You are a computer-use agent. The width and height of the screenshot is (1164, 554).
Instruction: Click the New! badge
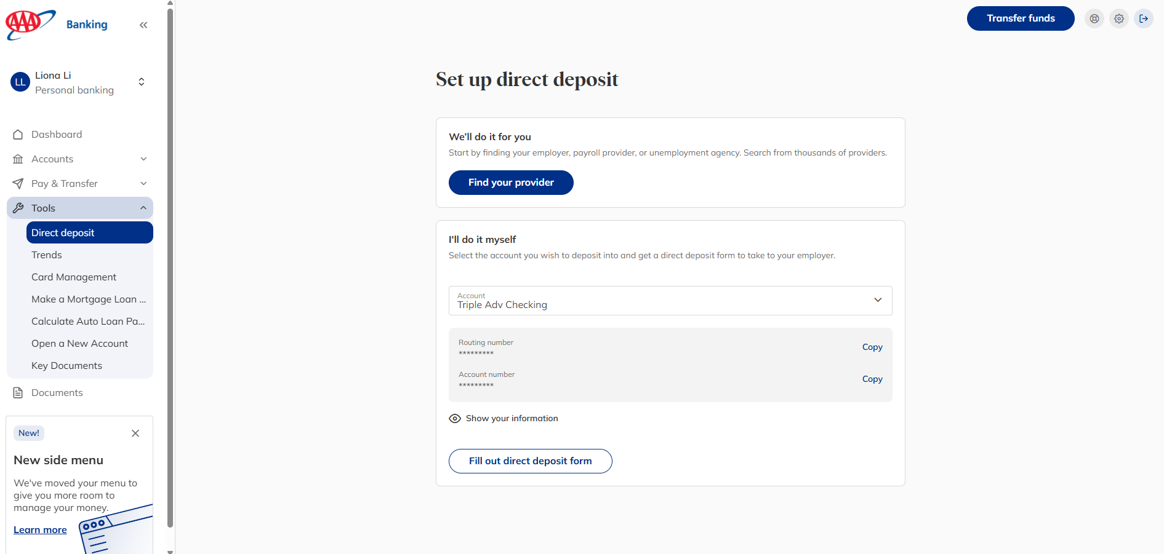click(29, 433)
